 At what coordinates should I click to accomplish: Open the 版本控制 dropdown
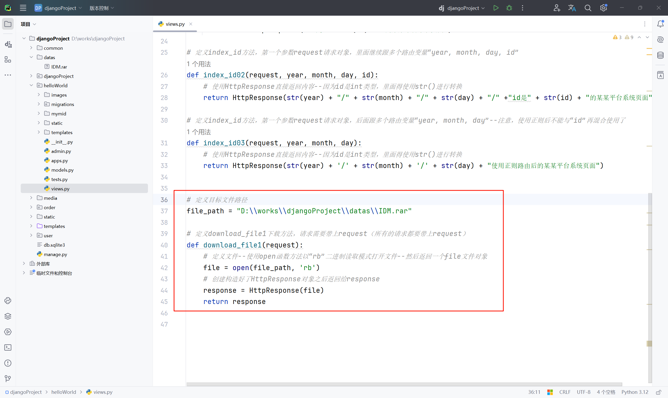tap(102, 8)
